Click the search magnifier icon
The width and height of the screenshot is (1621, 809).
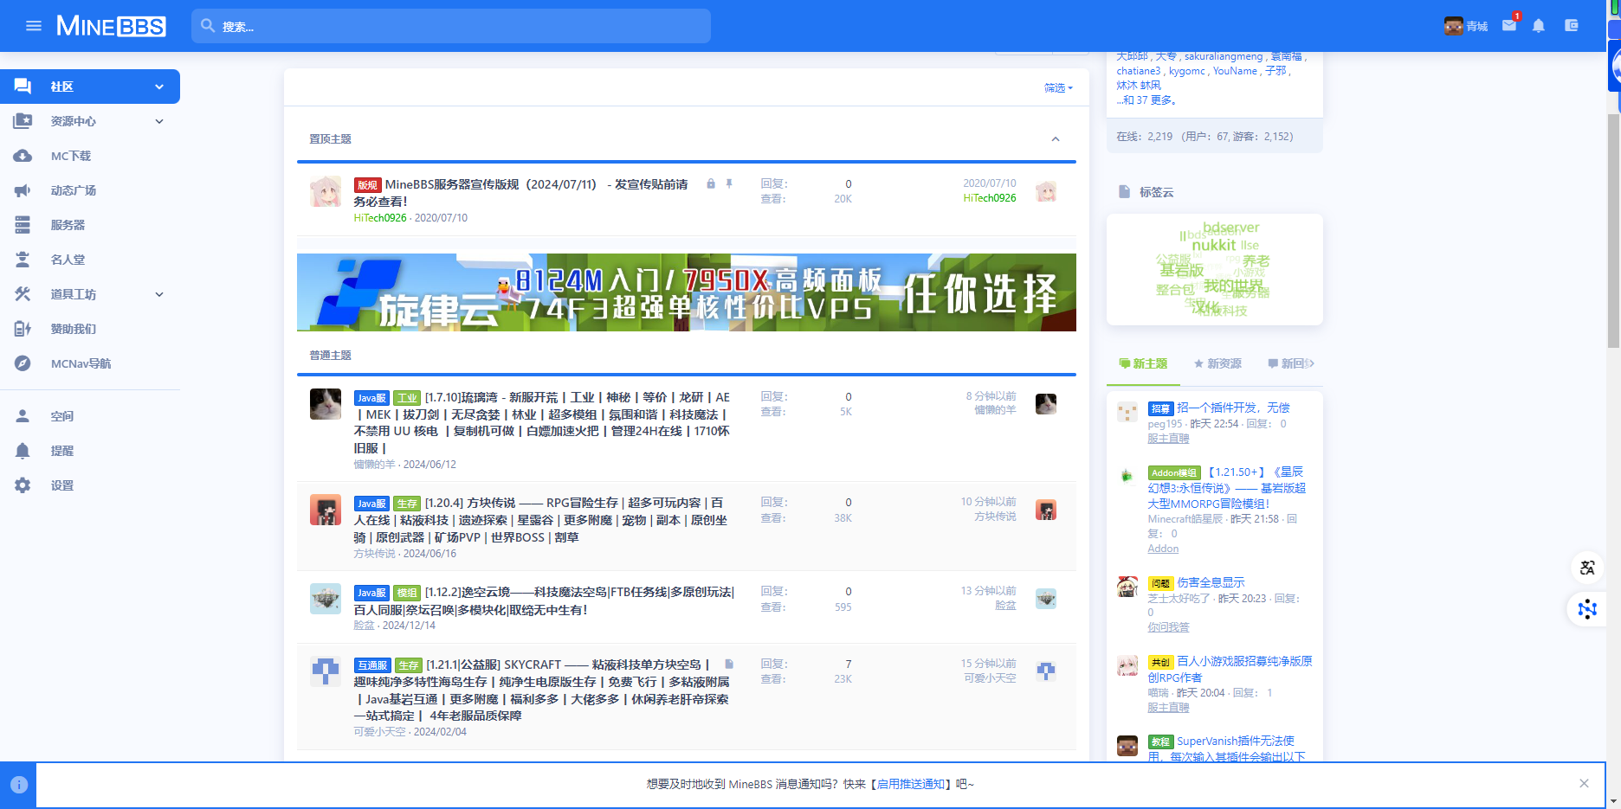tap(208, 26)
